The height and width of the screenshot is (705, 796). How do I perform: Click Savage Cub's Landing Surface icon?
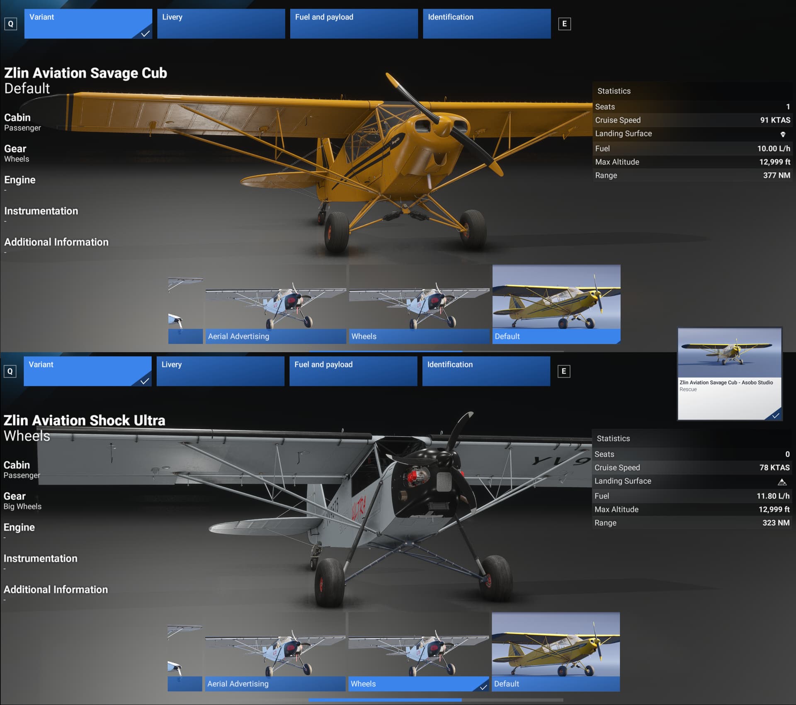(783, 134)
